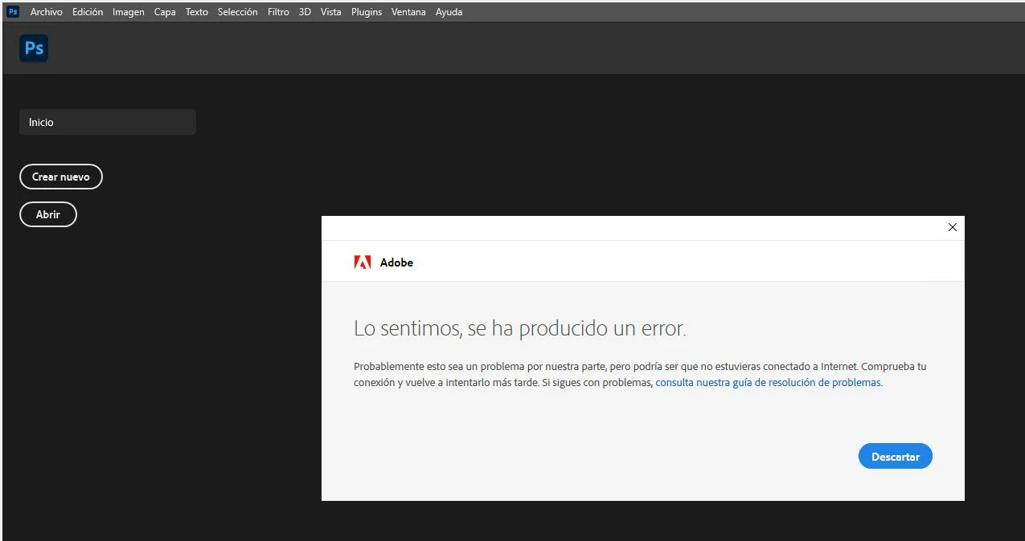Open the Edición menu

(x=88, y=12)
